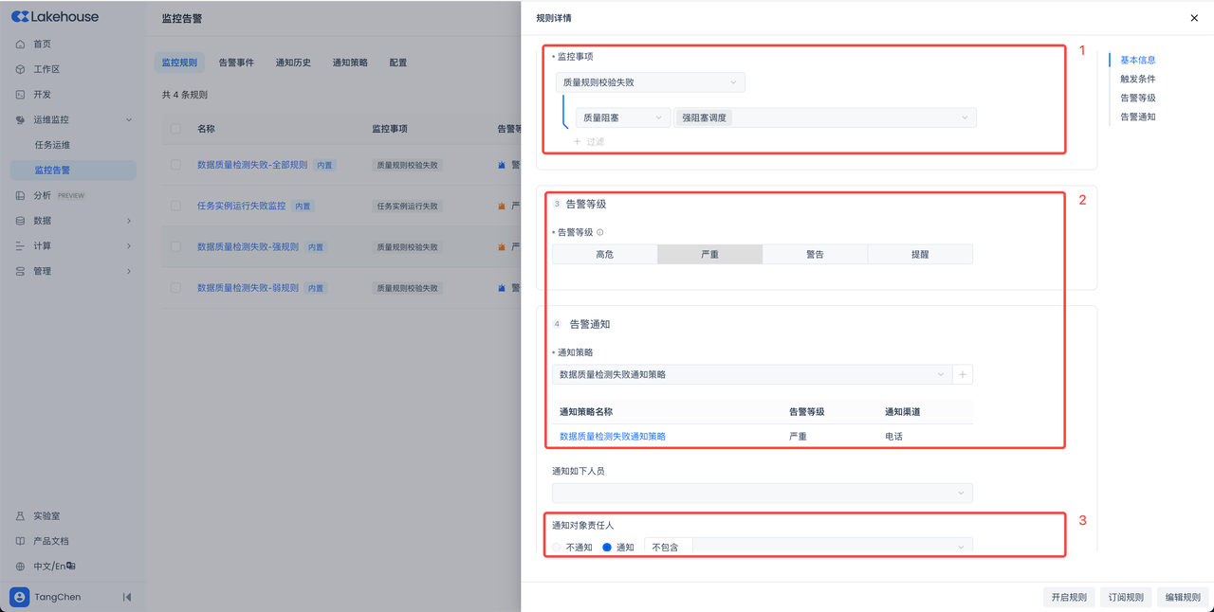Screen dimensions: 1214x612
Task: Expand the quality blocking dropdown
Action: pos(622,117)
